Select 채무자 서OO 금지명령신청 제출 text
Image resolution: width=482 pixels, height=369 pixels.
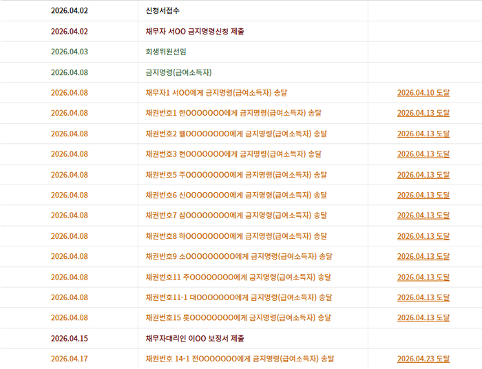click(195, 32)
